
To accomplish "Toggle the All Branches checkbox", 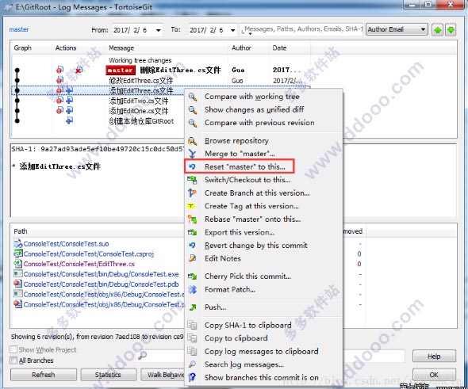I will click(x=13, y=360).
